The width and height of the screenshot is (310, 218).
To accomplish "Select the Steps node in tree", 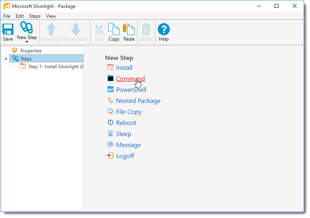I will [x=26, y=59].
